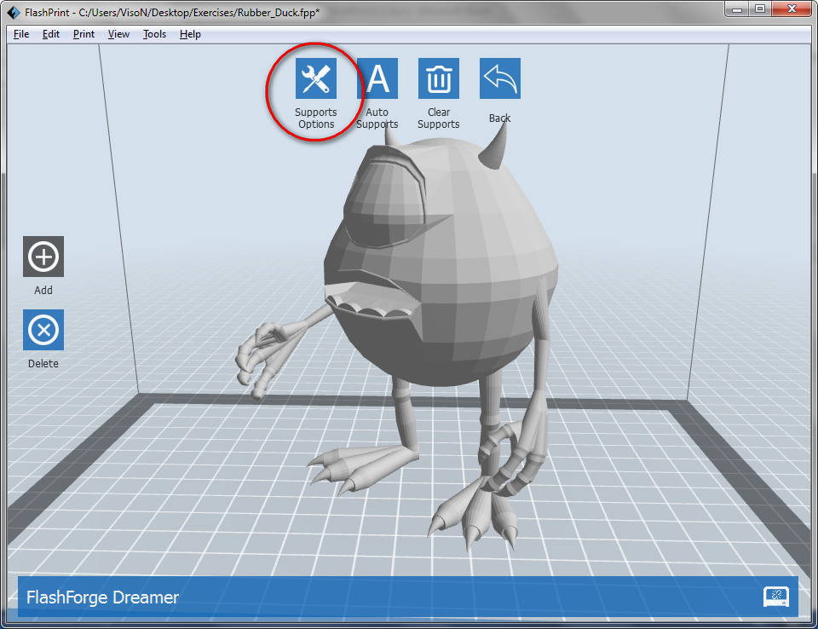Click the Clear Supports trash icon

point(439,78)
